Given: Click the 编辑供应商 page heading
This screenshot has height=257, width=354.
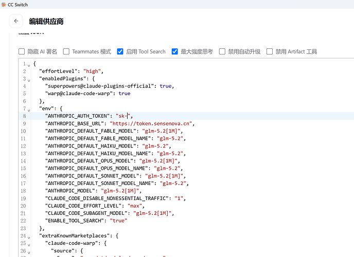Looking at the screenshot, I should (x=46, y=22).
